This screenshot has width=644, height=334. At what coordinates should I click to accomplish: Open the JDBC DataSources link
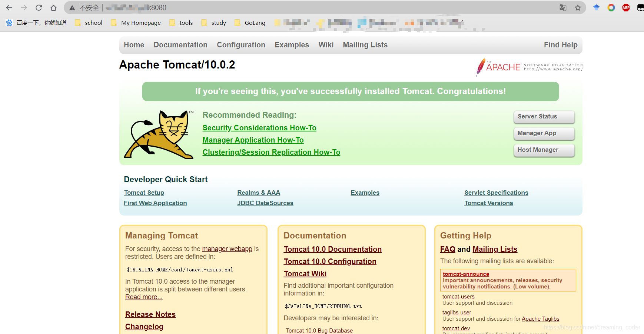coord(265,203)
